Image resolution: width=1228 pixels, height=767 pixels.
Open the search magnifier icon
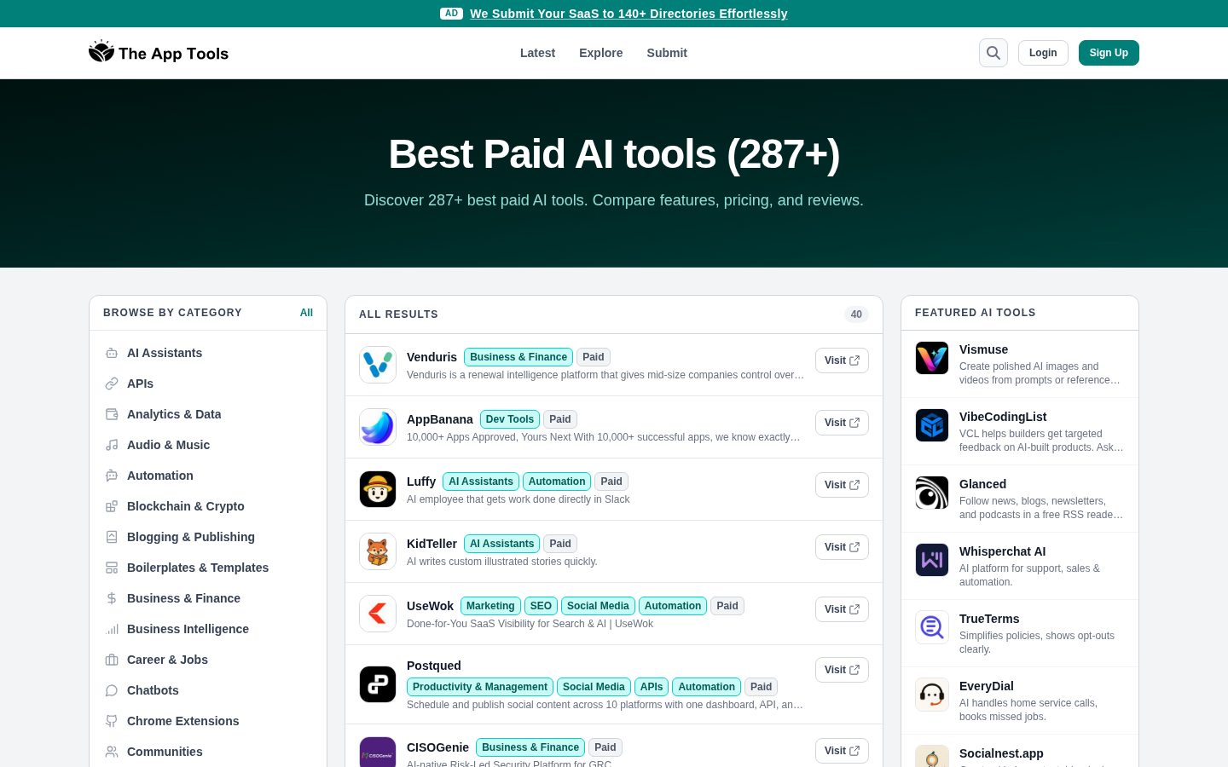(x=993, y=53)
